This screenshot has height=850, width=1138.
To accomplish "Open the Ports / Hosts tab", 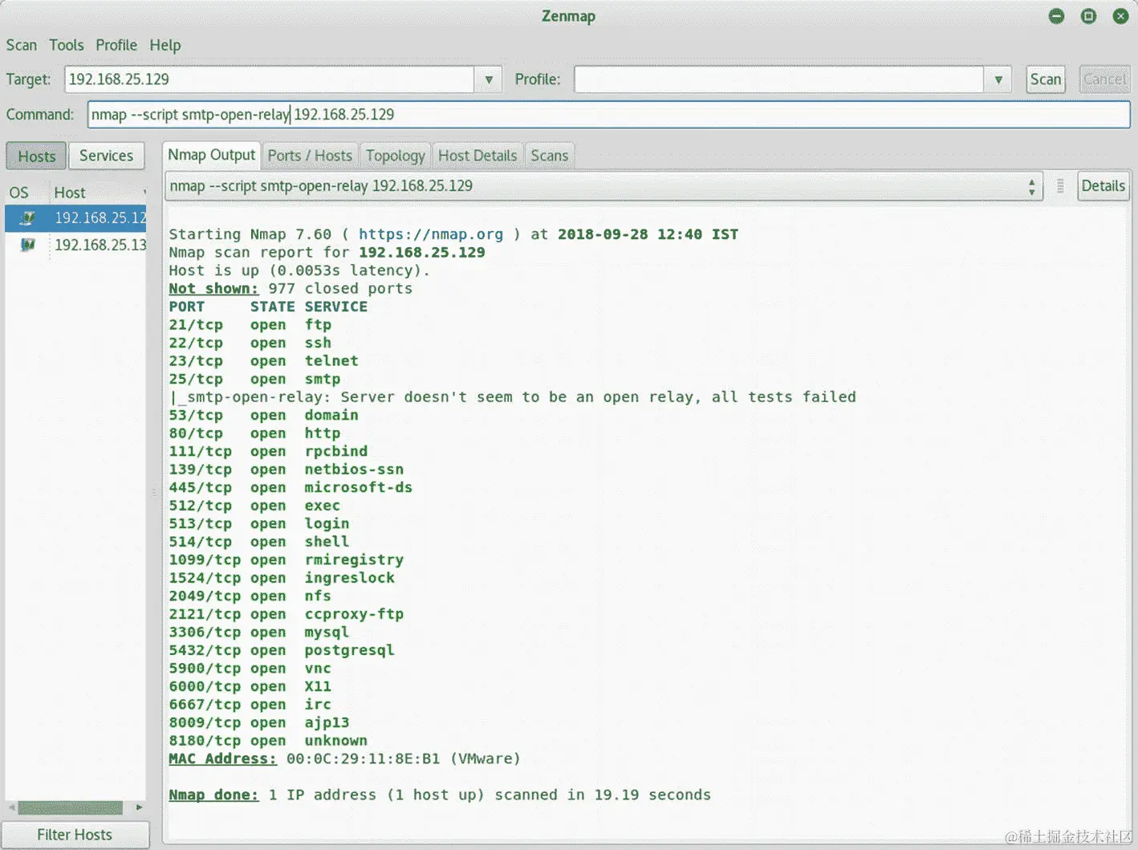I will click(x=310, y=155).
